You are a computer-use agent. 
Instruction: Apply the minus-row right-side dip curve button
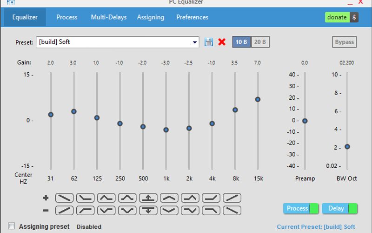[190, 211]
